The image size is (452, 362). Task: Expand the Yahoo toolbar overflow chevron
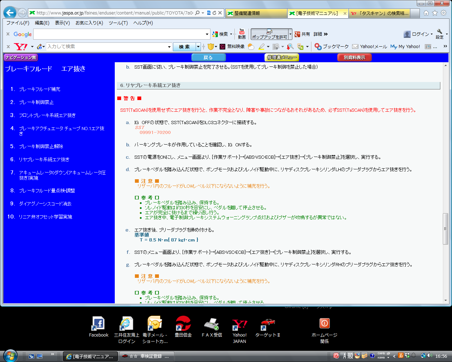445,46
